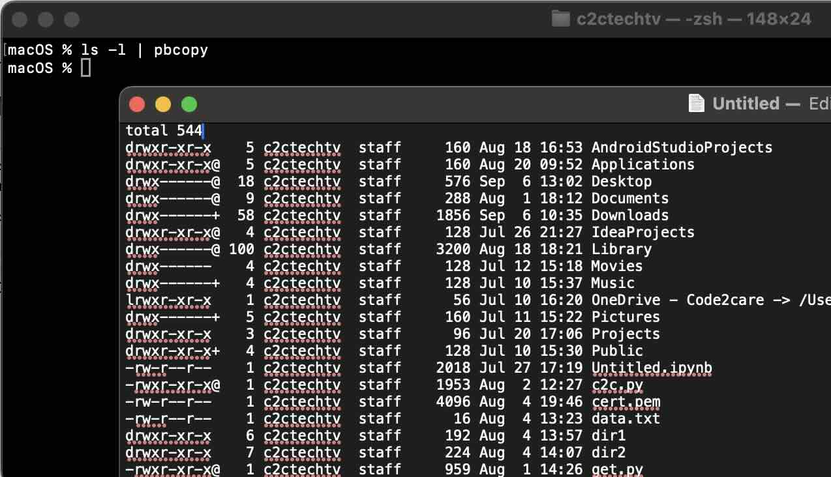Image resolution: width=831 pixels, height=477 pixels.
Task: Click the AndroidStudioProjects listing row
Action: click(x=681, y=147)
